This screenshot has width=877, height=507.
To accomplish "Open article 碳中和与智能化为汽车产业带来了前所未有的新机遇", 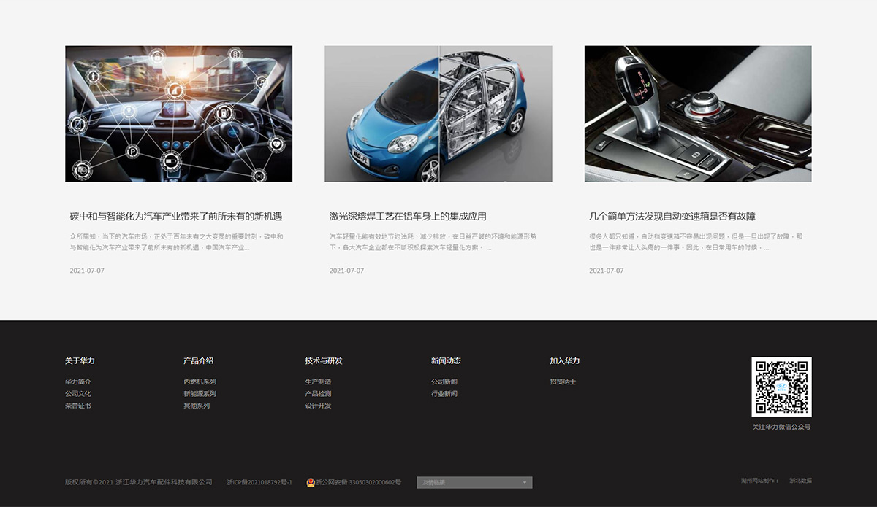I will click(x=176, y=217).
